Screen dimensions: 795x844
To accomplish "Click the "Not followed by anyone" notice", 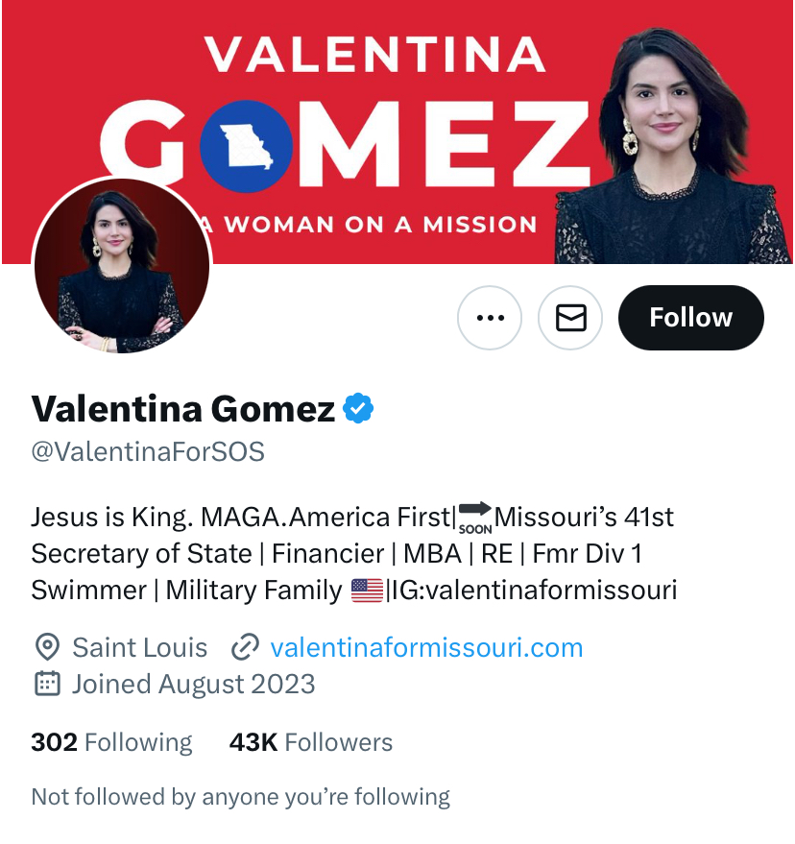I will [x=241, y=796].
